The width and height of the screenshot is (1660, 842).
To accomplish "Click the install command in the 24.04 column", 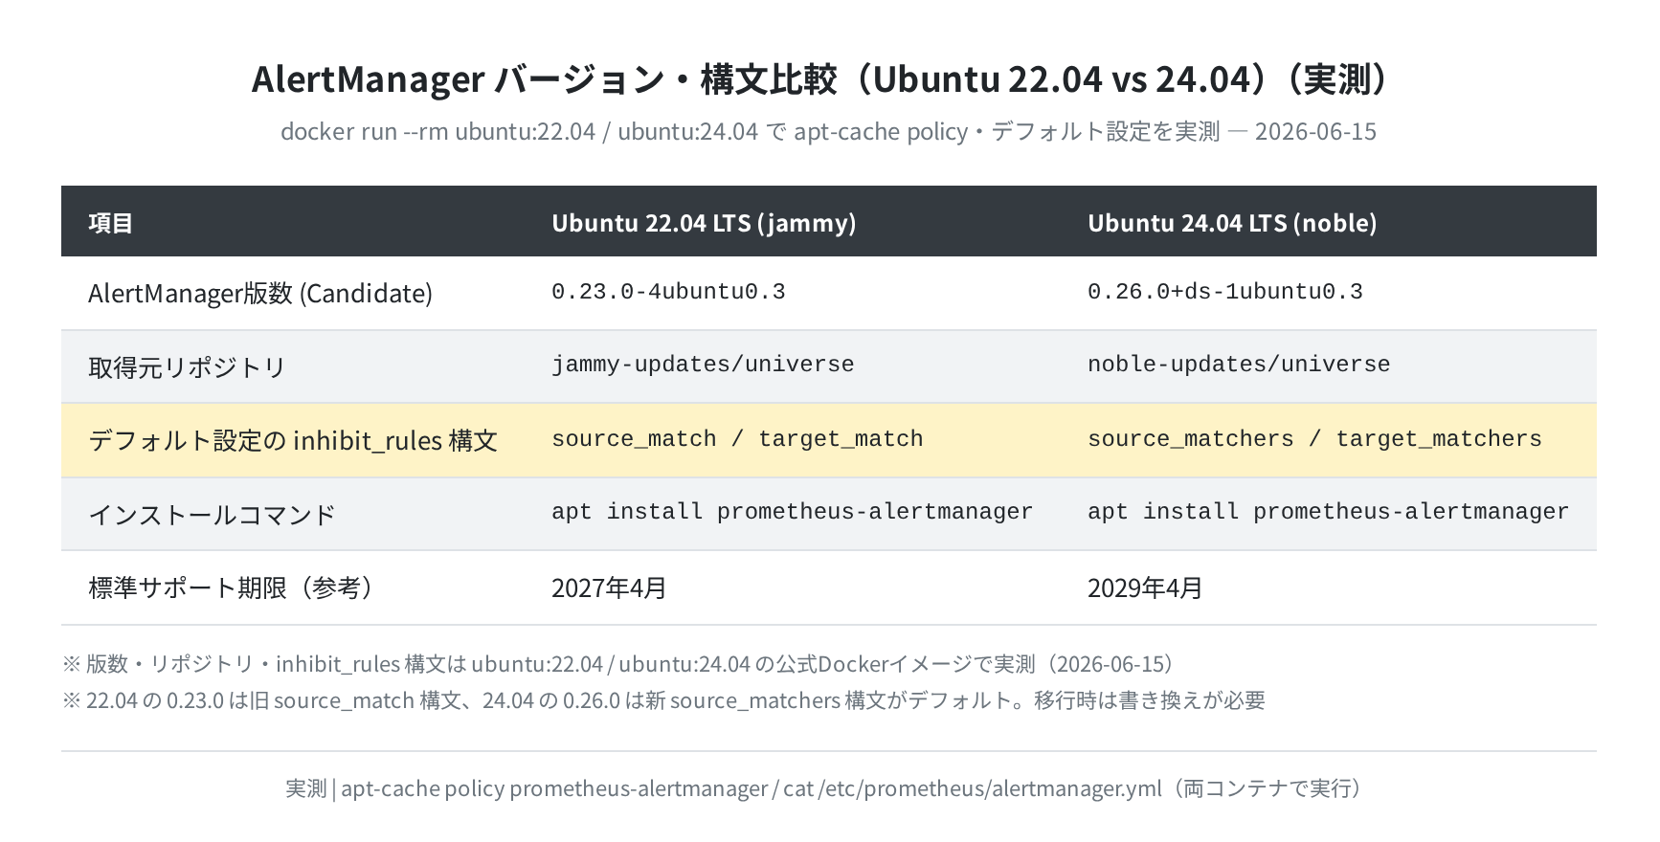I will click(1328, 512).
